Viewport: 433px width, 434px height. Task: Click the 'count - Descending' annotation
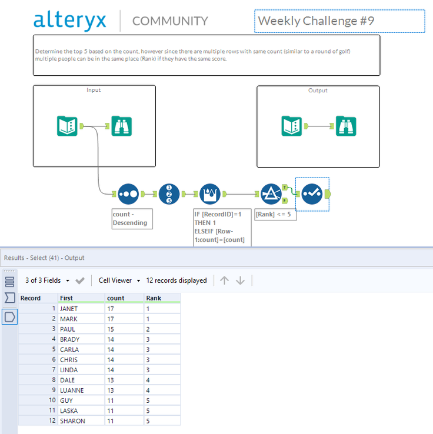pos(132,219)
